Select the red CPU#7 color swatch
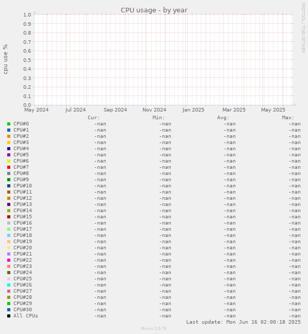308x334 pixels. pyautogui.click(x=9, y=167)
